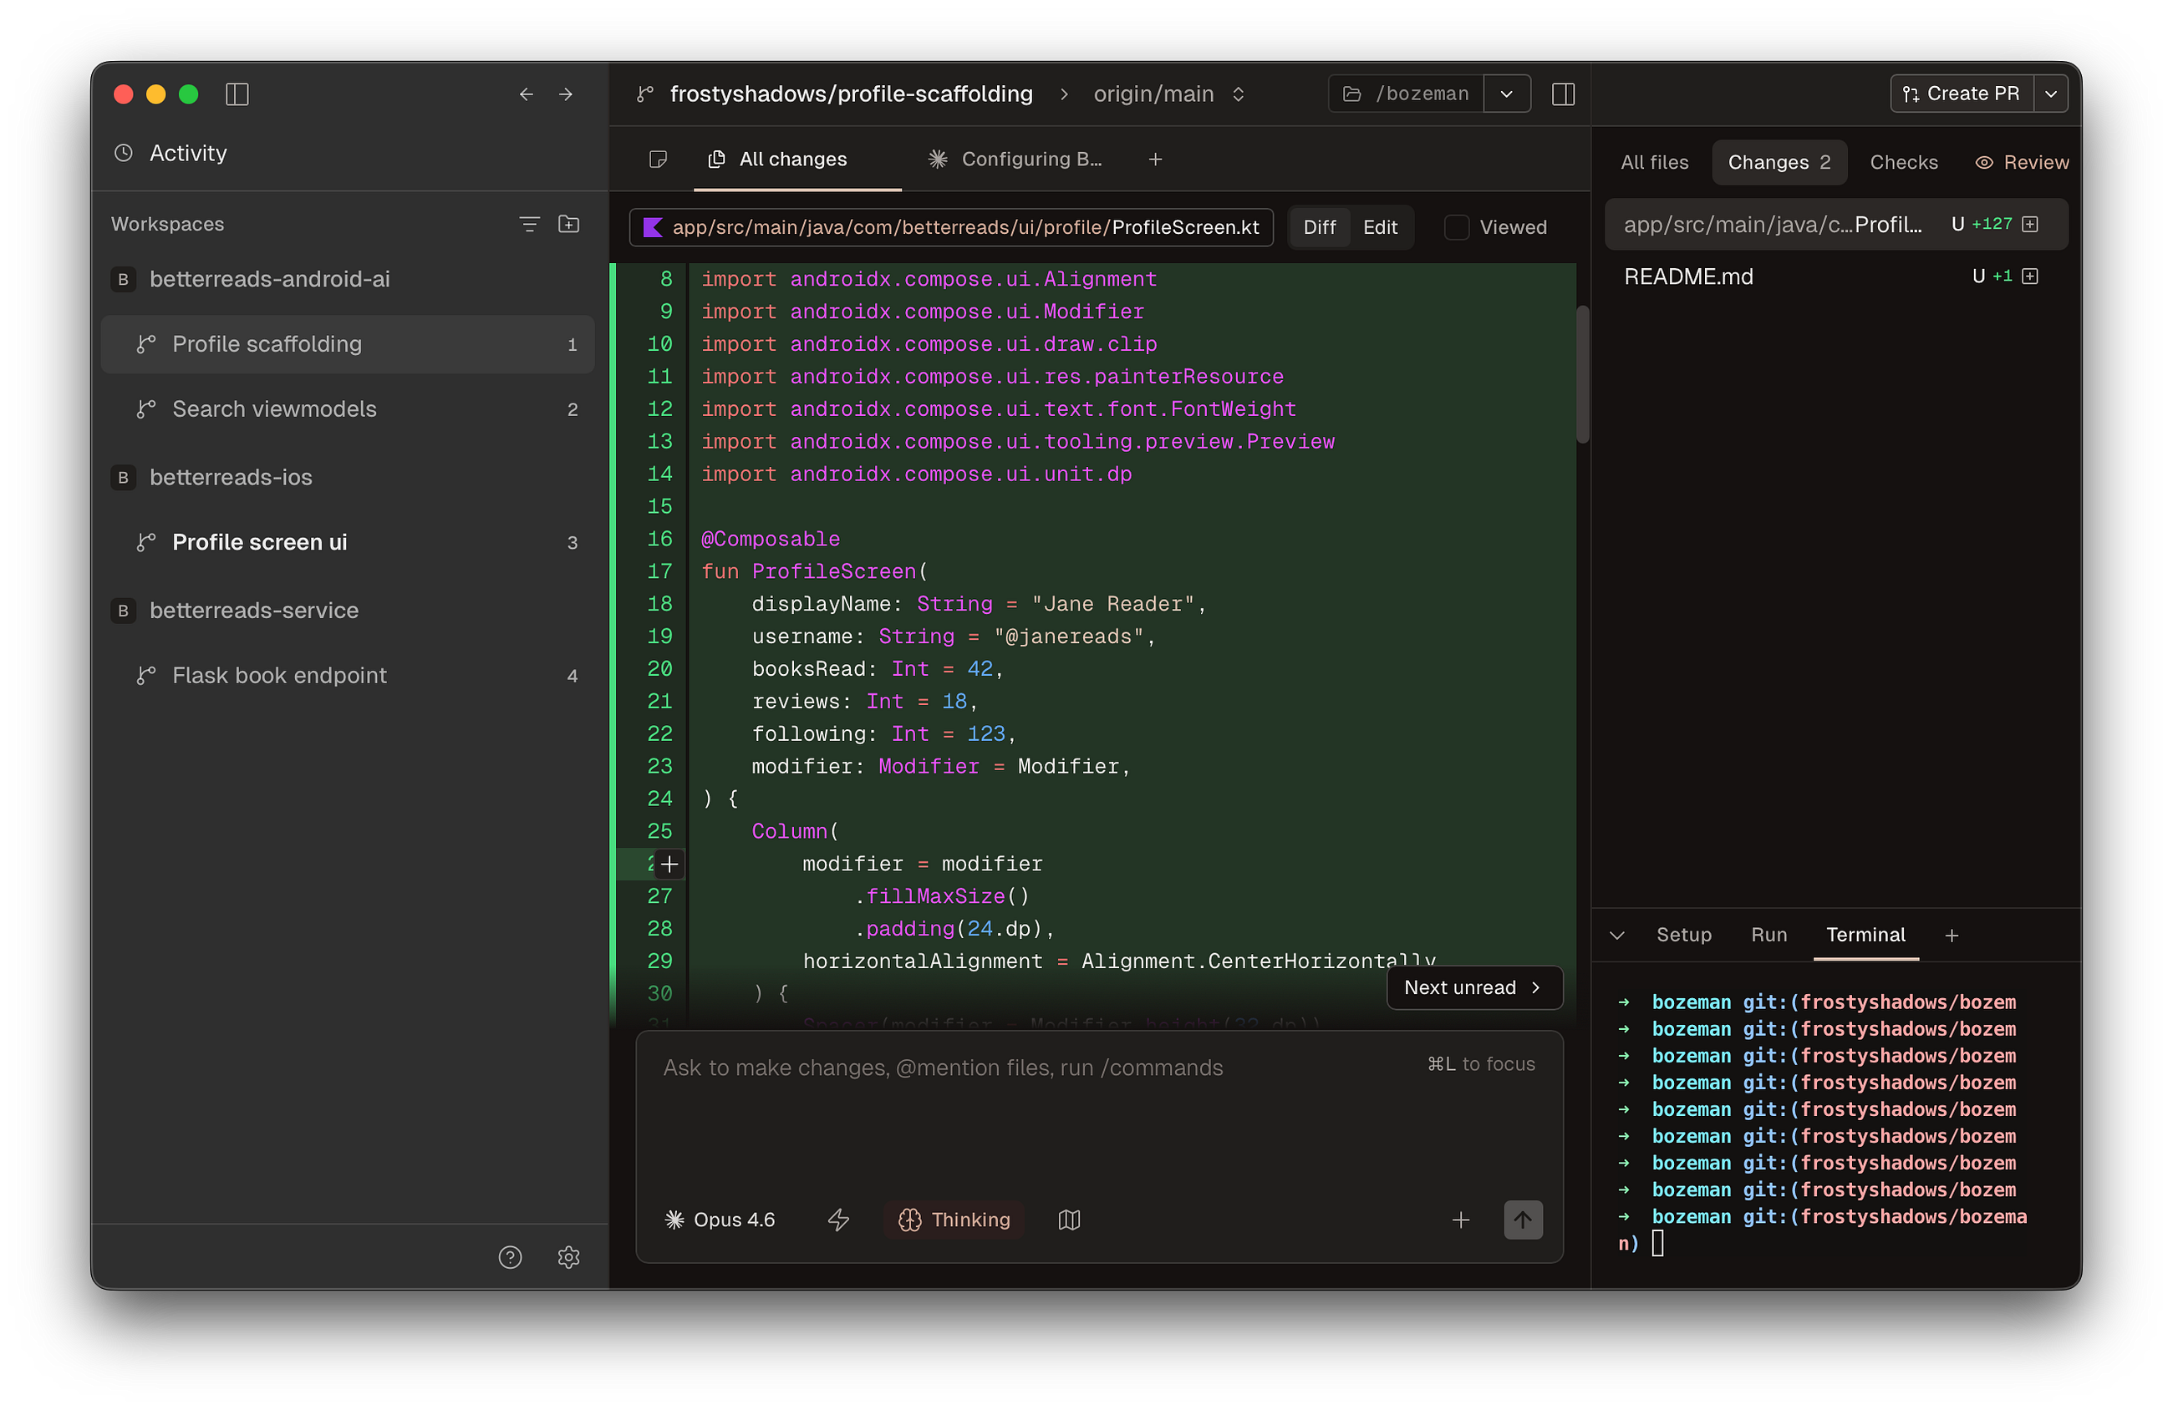
Task: Open the Configuring B... tab
Action: coord(1015,160)
